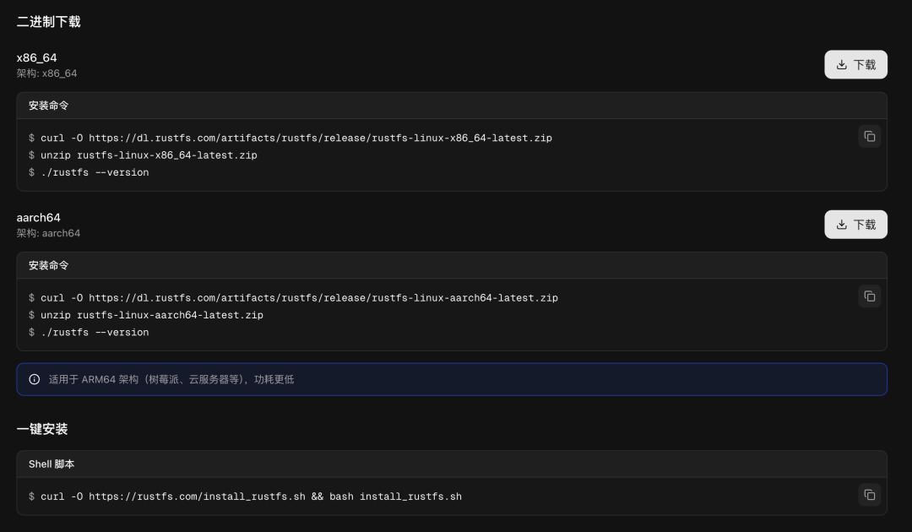Click the dollar prompt icon before the curl x86_64 command
The width and height of the screenshot is (912, 532).
tap(31, 137)
